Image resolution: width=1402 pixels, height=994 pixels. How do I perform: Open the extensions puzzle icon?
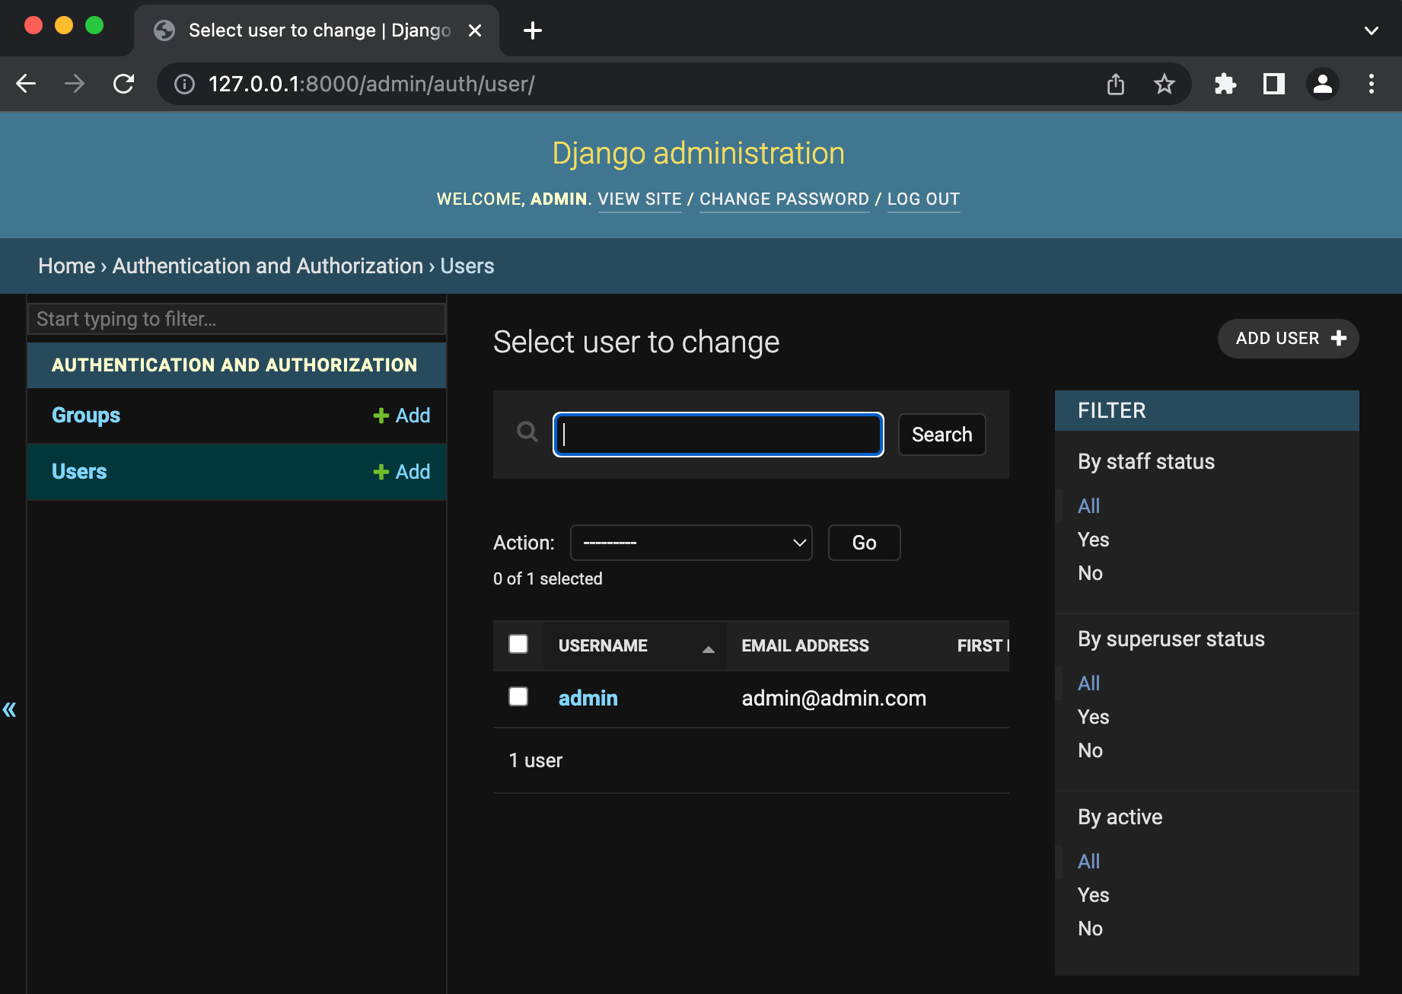1225,84
